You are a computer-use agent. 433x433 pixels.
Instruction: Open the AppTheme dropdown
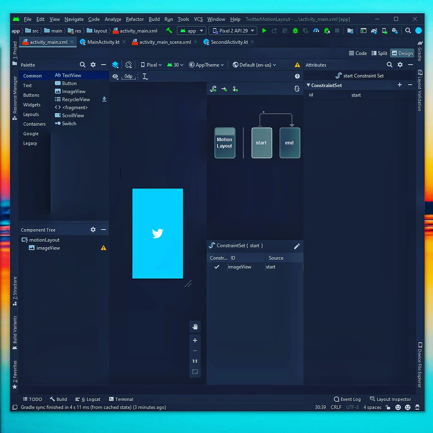[x=206, y=65]
